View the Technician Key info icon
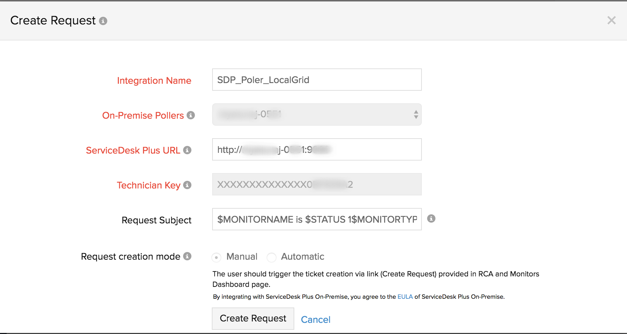 [x=187, y=186]
